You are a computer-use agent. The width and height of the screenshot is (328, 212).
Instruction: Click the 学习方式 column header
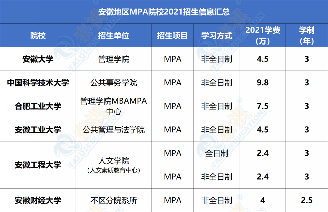tap(217, 36)
